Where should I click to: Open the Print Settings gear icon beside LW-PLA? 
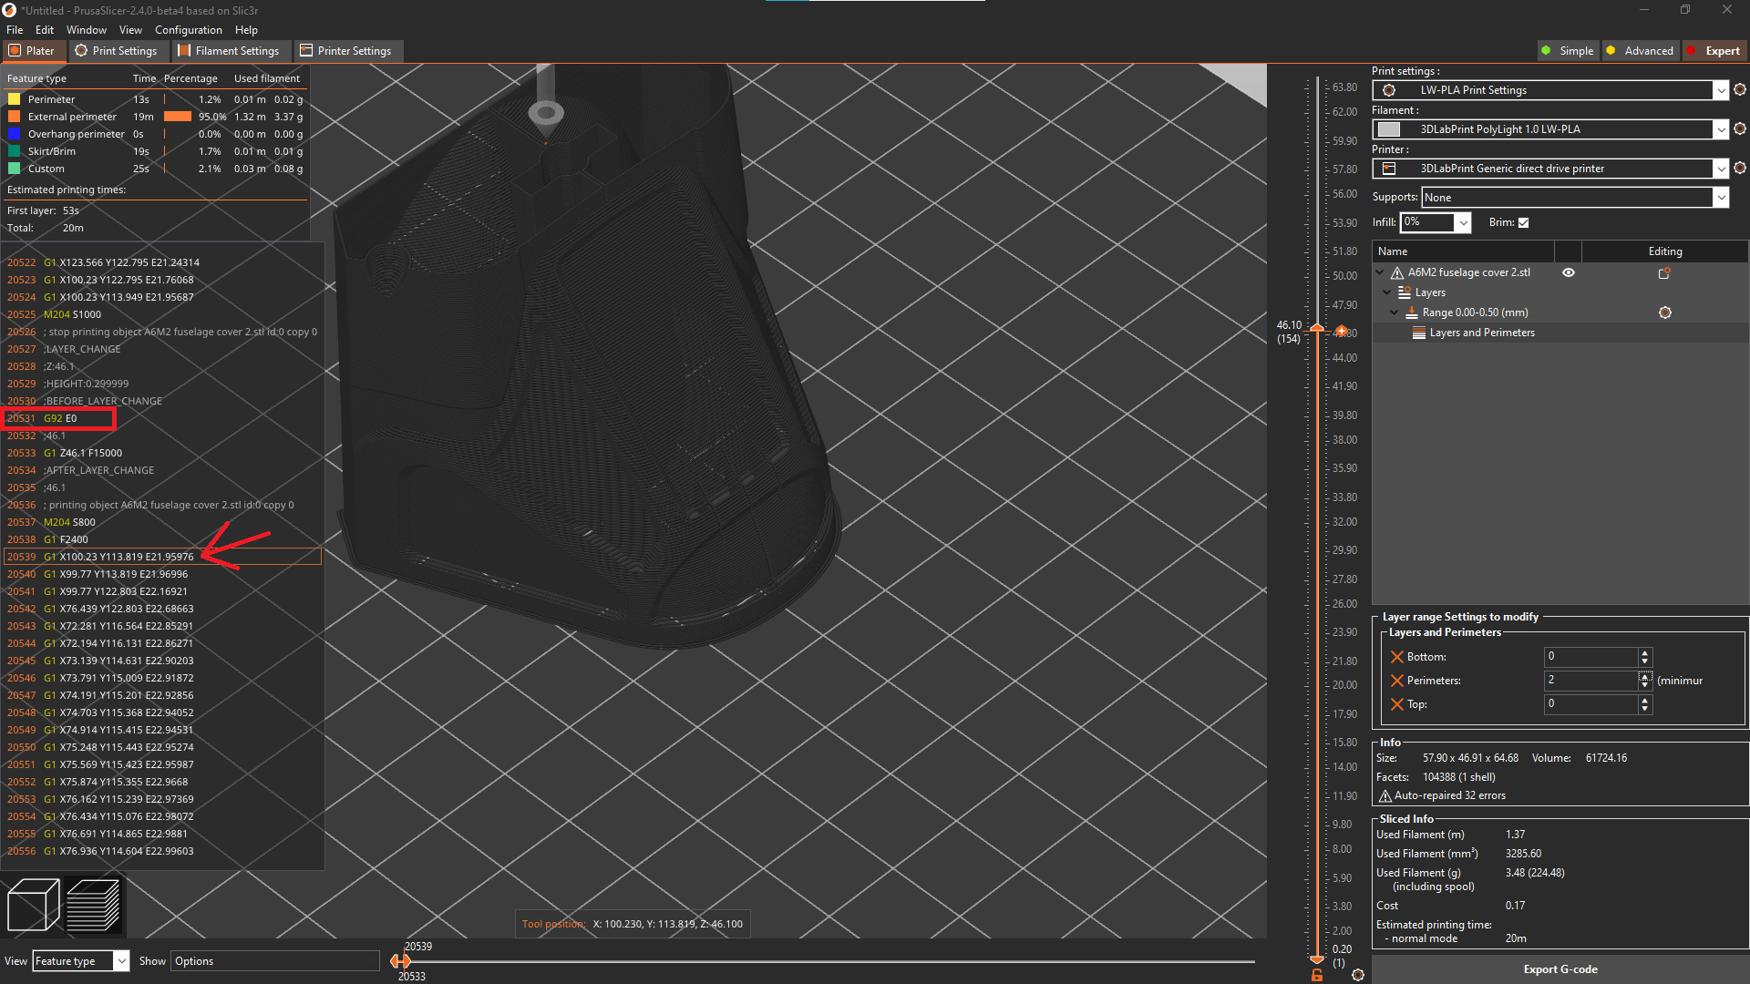click(x=1741, y=89)
